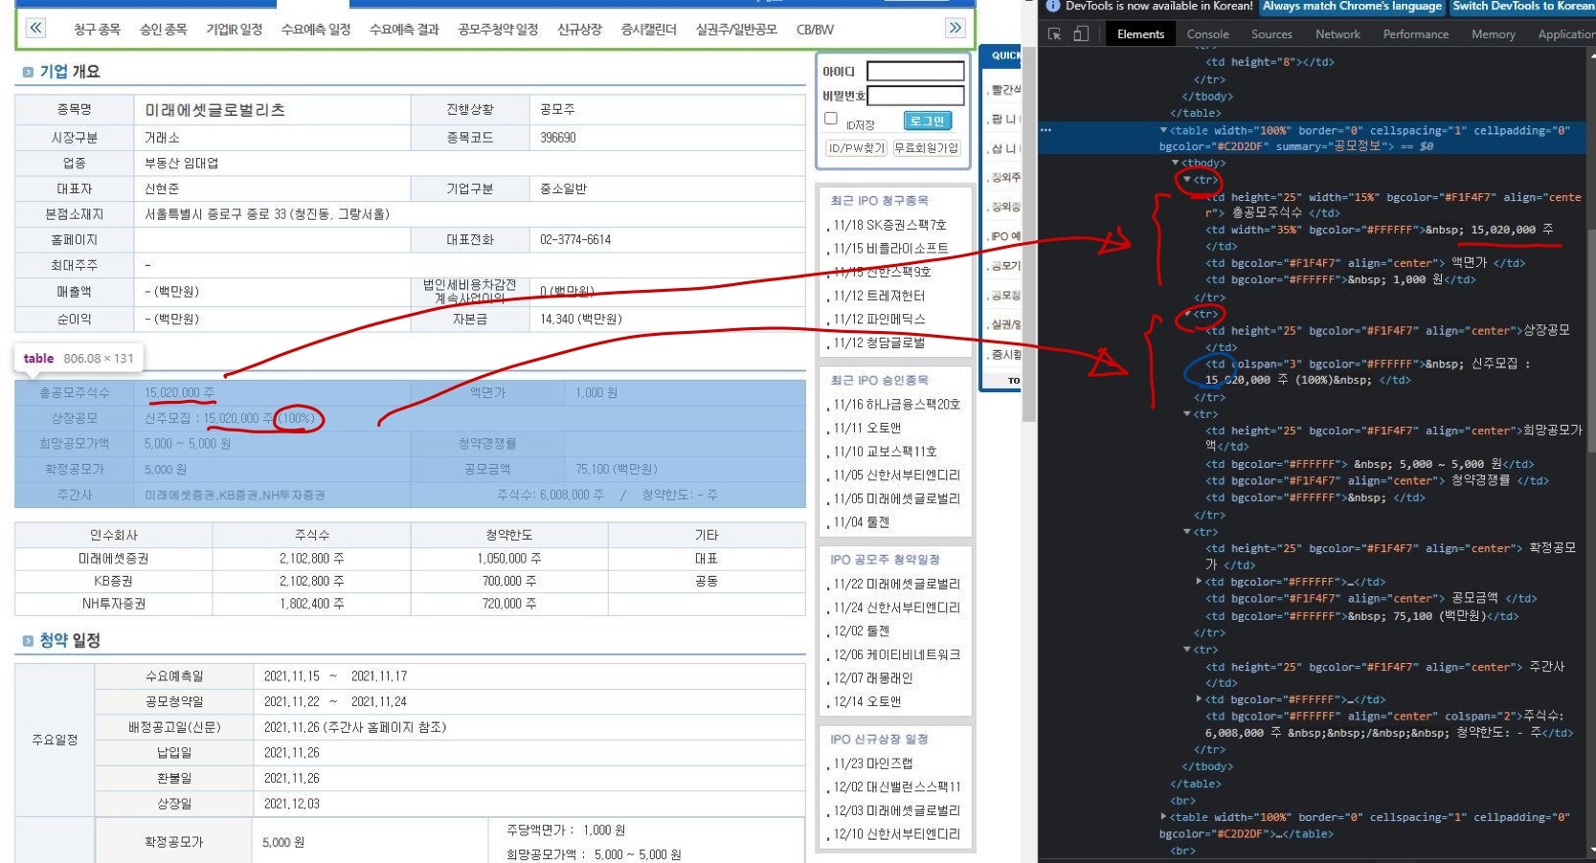The width and height of the screenshot is (1596, 863).
Task: Click the DevTools info notification icon
Action: pos(1053,6)
